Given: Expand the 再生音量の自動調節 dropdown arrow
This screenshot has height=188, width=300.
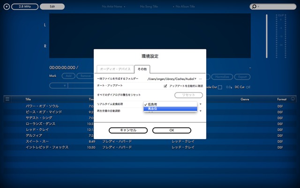Looking at the screenshot, I should [x=201, y=111].
